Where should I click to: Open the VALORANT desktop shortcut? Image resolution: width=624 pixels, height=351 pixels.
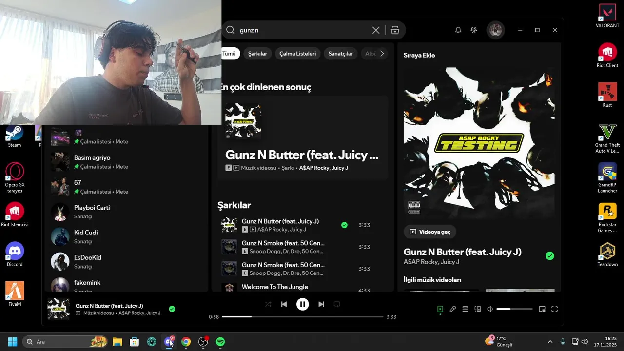click(607, 16)
